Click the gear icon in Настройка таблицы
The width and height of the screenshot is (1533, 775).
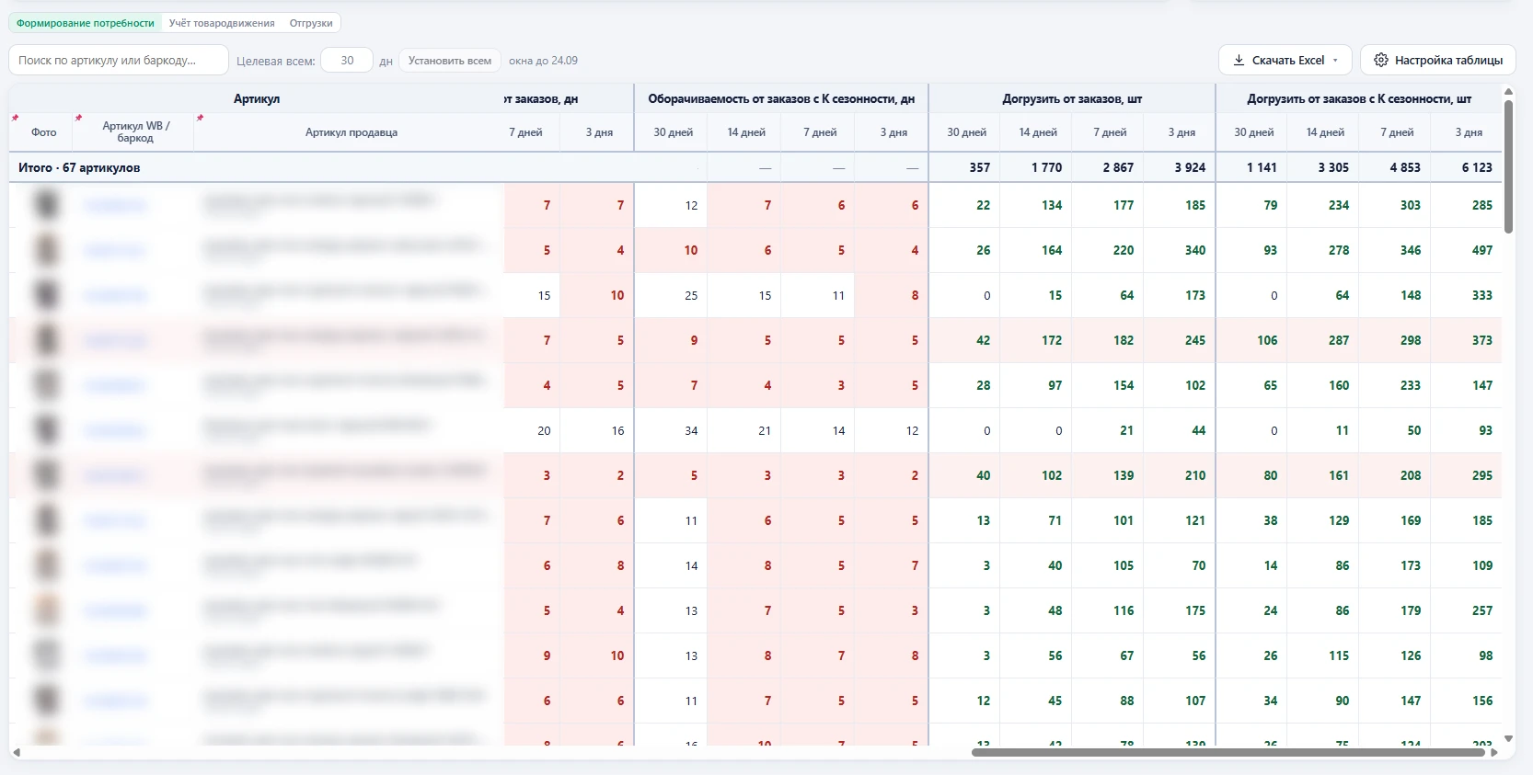click(1380, 60)
